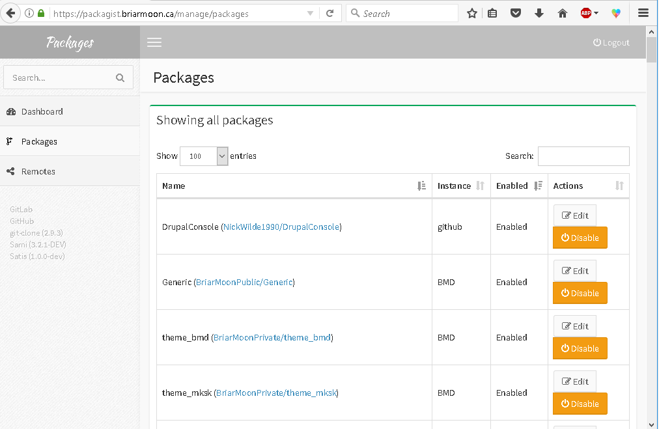Click the Satis (1.0.0-dev) text
The height and width of the screenshot is (429, 659).
point(37,256)
